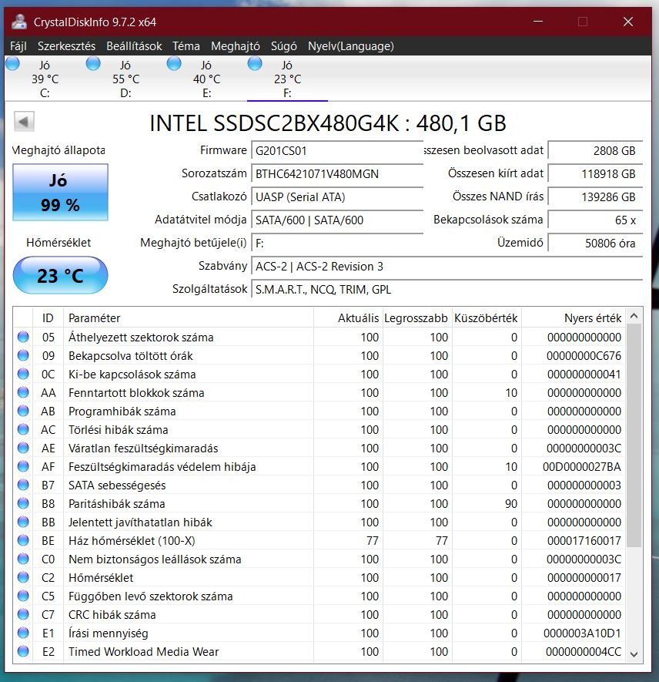Click status icon of row 05 Áthelyezett szektorok
Screen dimensions: 659x682
[23, 337]
